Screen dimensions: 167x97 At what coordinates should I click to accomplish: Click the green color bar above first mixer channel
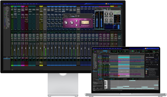click(12, 6)
